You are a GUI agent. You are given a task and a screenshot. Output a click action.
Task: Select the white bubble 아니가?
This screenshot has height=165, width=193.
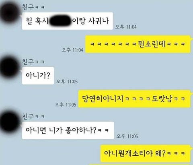click(x=38, y=76)
